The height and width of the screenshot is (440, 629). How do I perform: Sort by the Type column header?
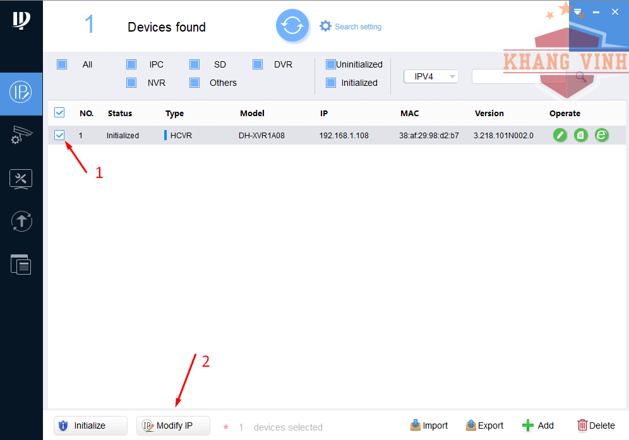coord(174,114)
